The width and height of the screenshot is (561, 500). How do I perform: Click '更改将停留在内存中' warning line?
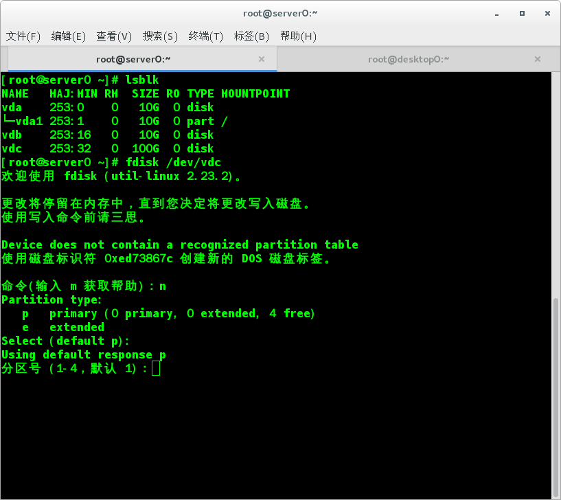tap(156, 203)
